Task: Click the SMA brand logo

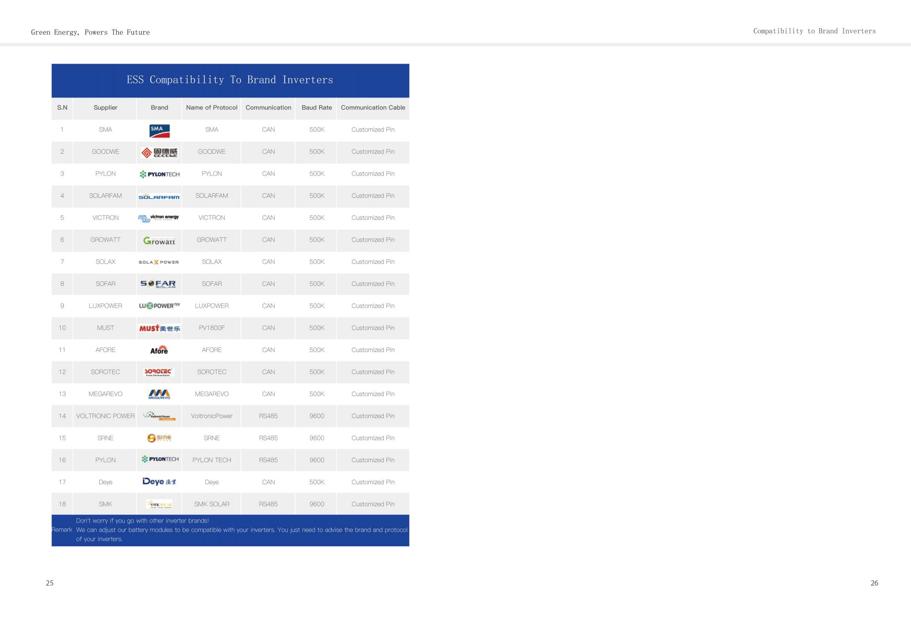Action: tap(160, 131)
